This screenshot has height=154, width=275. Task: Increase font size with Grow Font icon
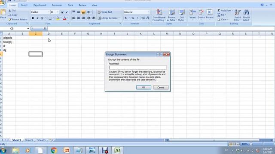pos(62,12)
